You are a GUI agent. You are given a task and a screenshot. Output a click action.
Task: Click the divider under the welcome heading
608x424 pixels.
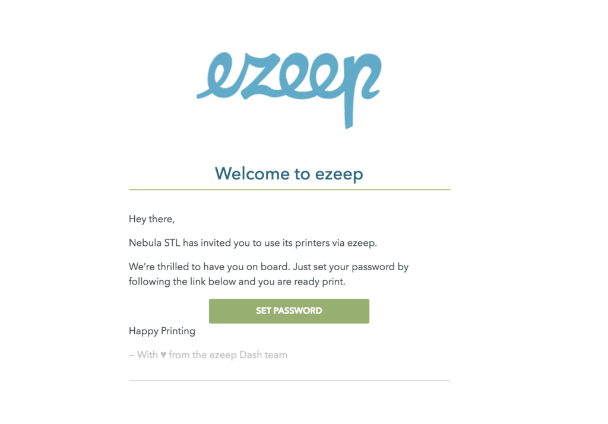pos(289,190)
